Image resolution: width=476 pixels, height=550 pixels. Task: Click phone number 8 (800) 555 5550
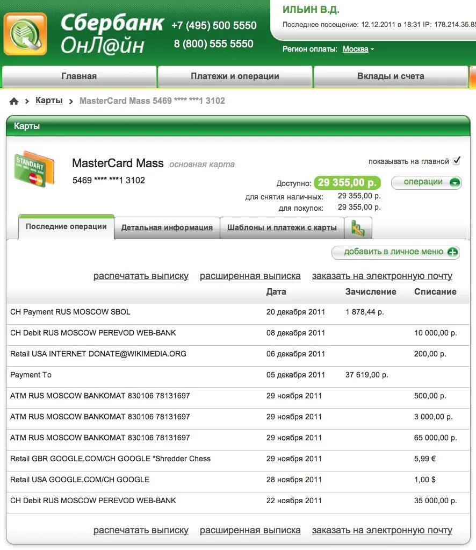[x=213, y=44]
